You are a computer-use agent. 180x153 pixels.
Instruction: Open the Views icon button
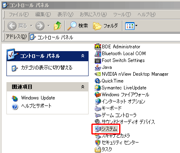pyautogui.click(x=130, y=26)
